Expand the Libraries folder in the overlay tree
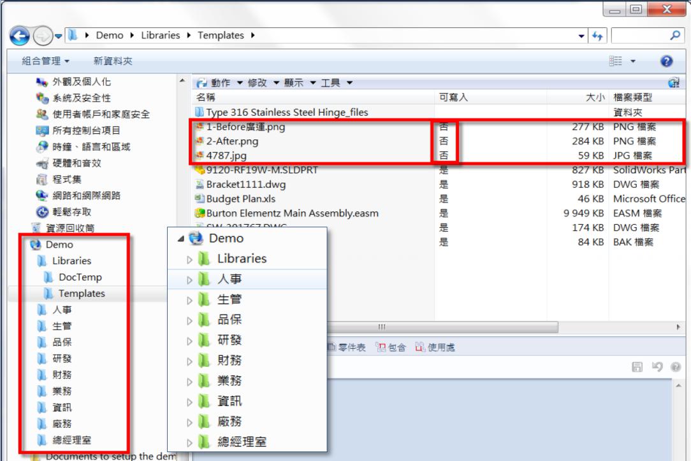Image resolution: width=691 pixels, height=461 pixels. pos(188,259)
